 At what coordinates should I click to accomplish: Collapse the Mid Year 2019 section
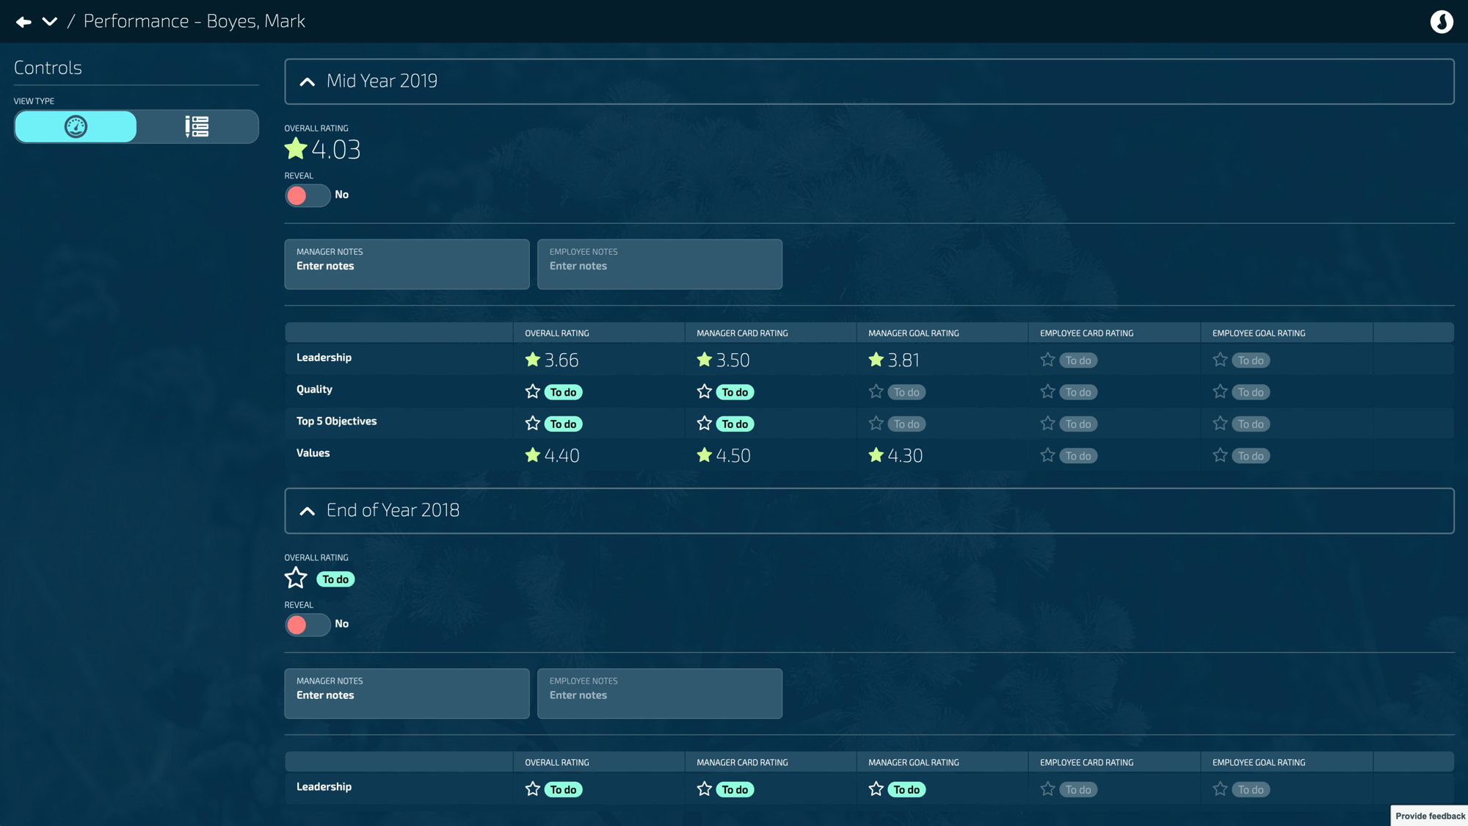coord(308,81)
